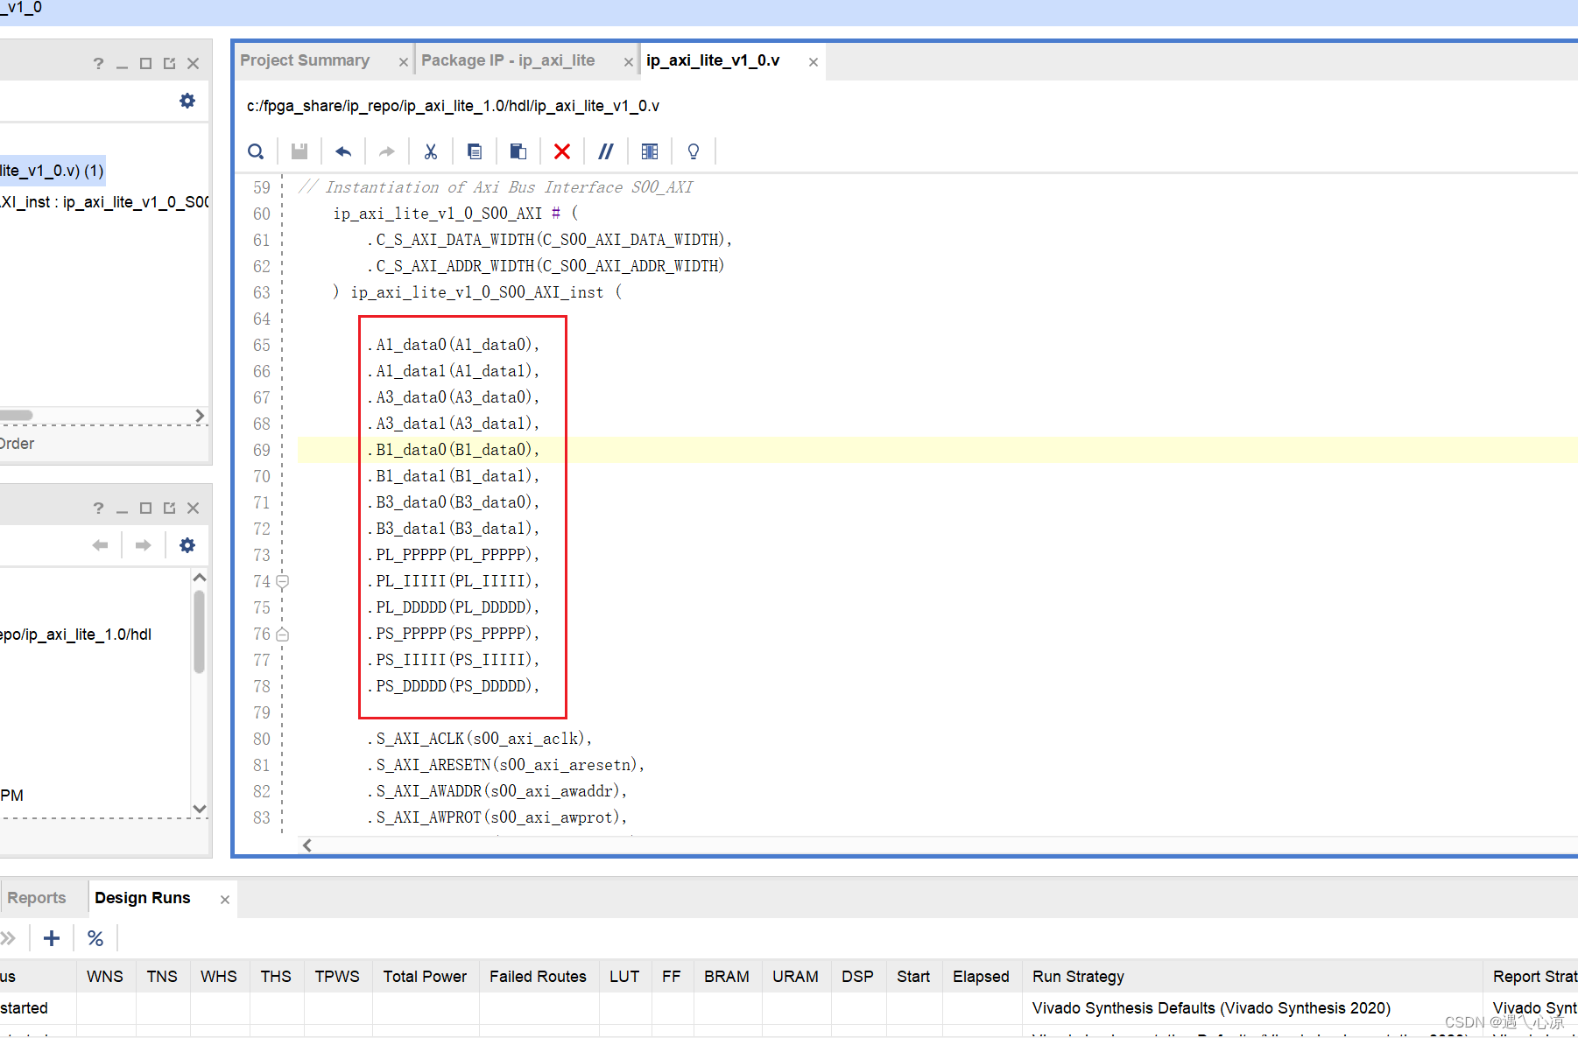Undo the last edit
1578x1038 pixels.
tap(343, 151)
